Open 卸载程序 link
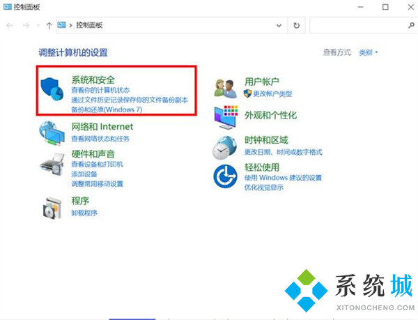The width and height of the screenshot is (418, 320). coord(84,213)
